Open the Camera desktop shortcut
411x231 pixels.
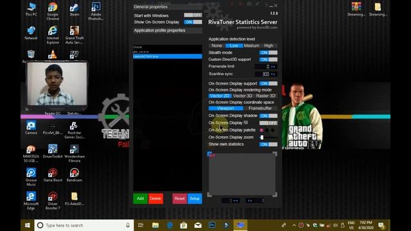tap(31, 128)
